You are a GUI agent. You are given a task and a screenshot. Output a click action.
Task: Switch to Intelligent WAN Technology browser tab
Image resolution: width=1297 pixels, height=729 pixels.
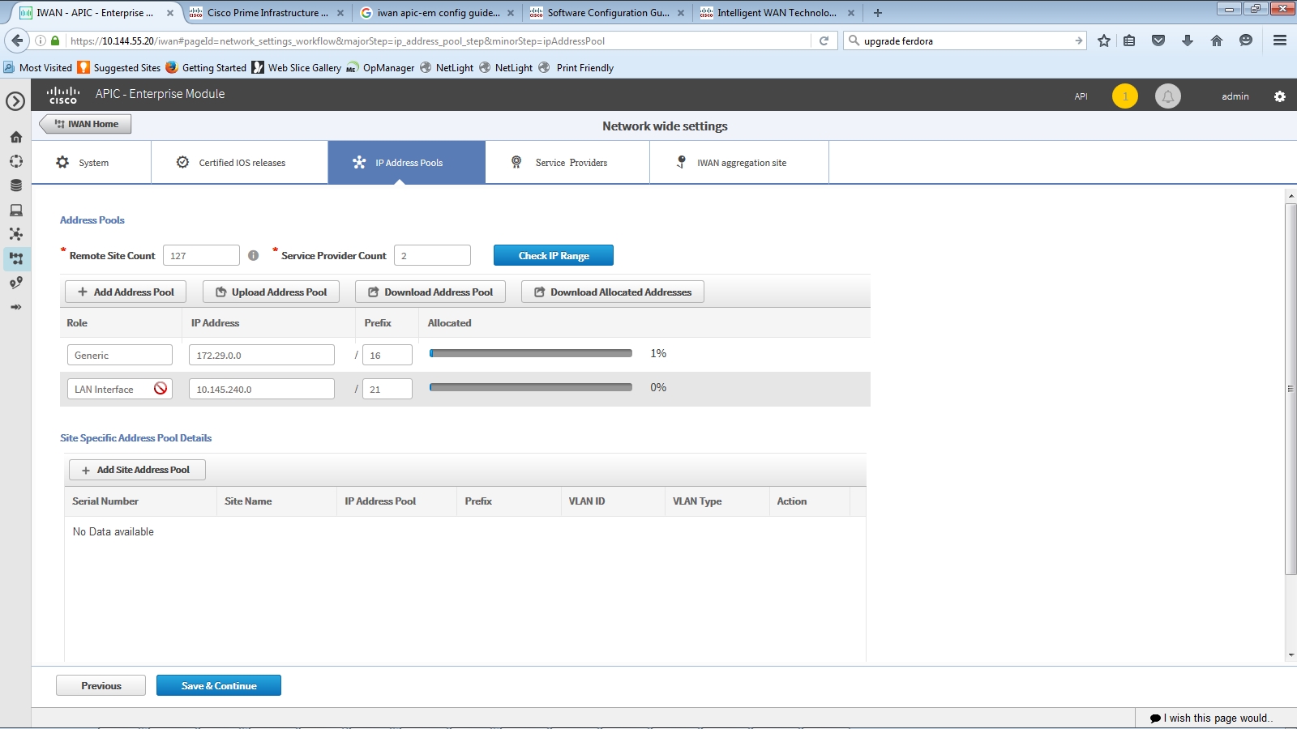(x=777, y=13)
